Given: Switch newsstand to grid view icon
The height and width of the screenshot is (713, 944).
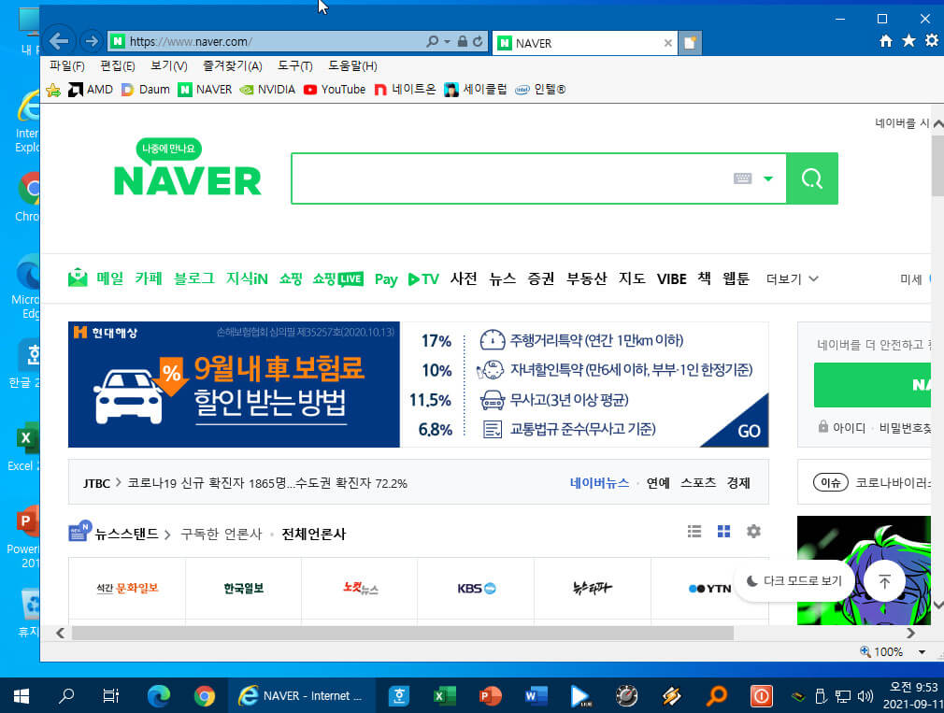Looking at the screenshot, I should 723,532.
